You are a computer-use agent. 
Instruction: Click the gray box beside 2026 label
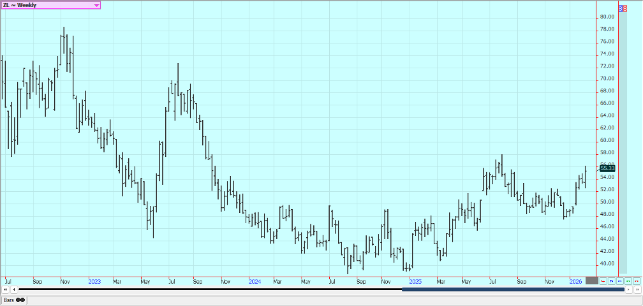click(x=591, y=280)
